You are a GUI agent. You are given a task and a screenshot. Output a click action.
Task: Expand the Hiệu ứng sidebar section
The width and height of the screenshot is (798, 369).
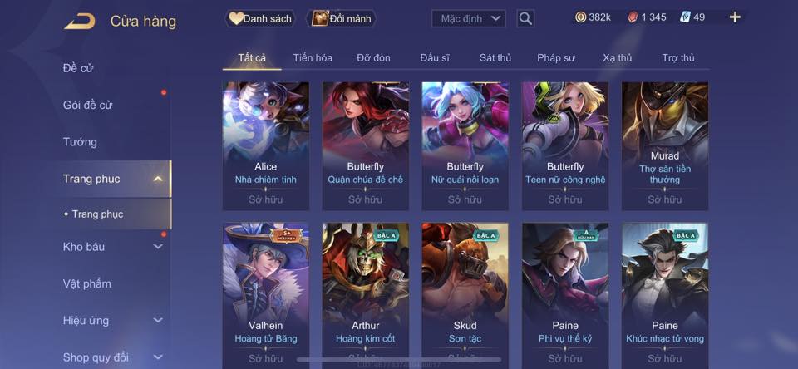[158, 321]
